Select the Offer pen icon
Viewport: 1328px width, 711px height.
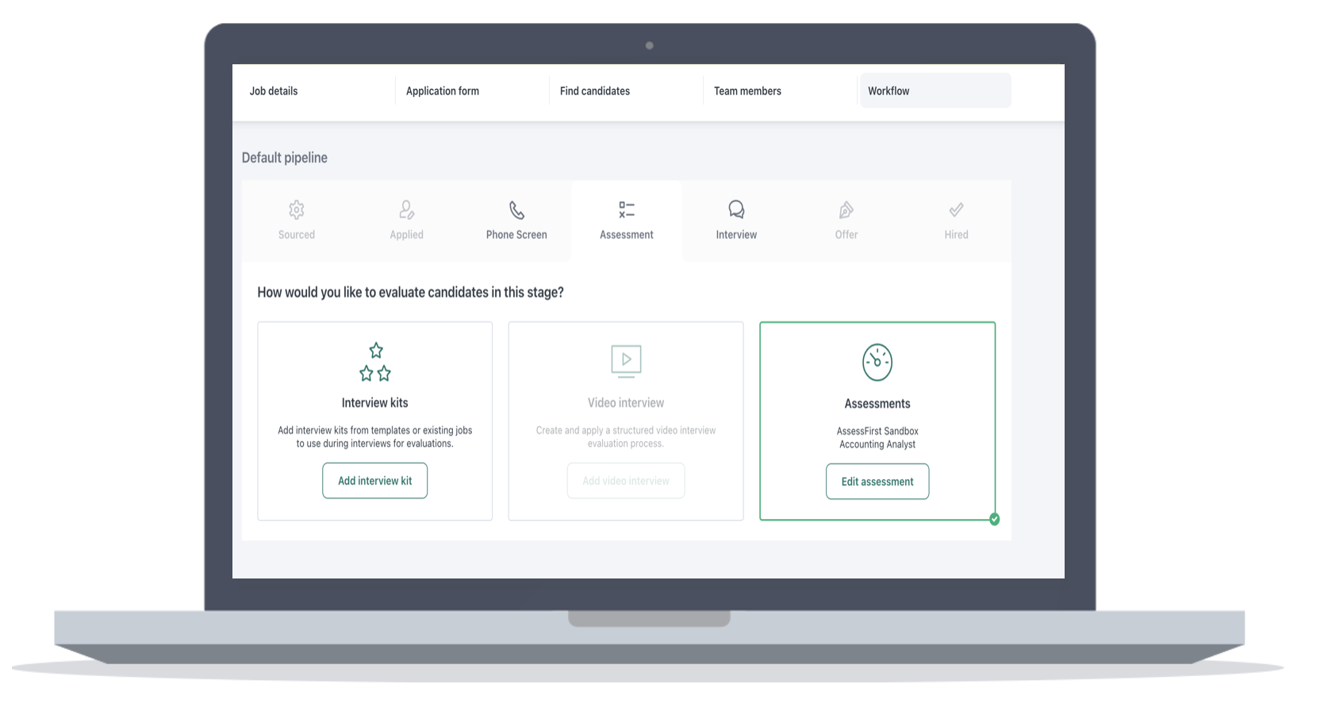click(846, 210)
